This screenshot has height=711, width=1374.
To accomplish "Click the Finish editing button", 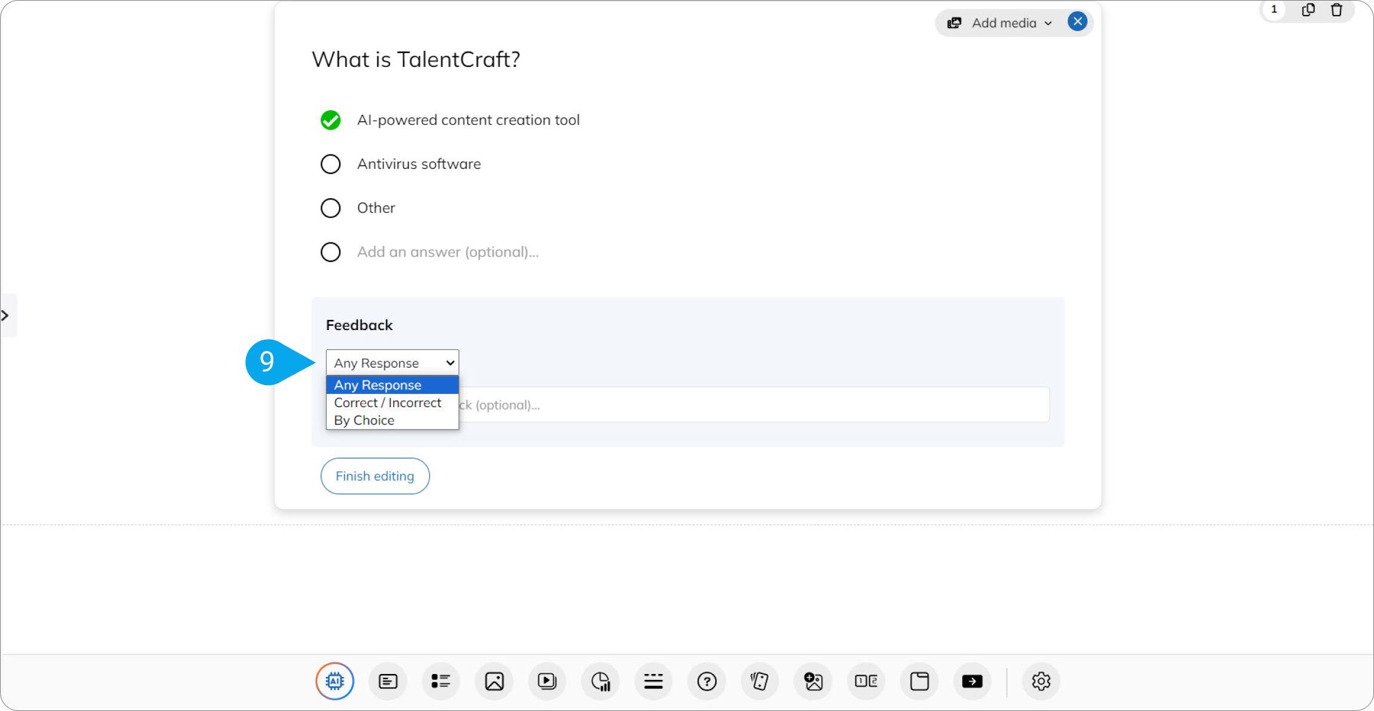I will (x=375, y=476).
